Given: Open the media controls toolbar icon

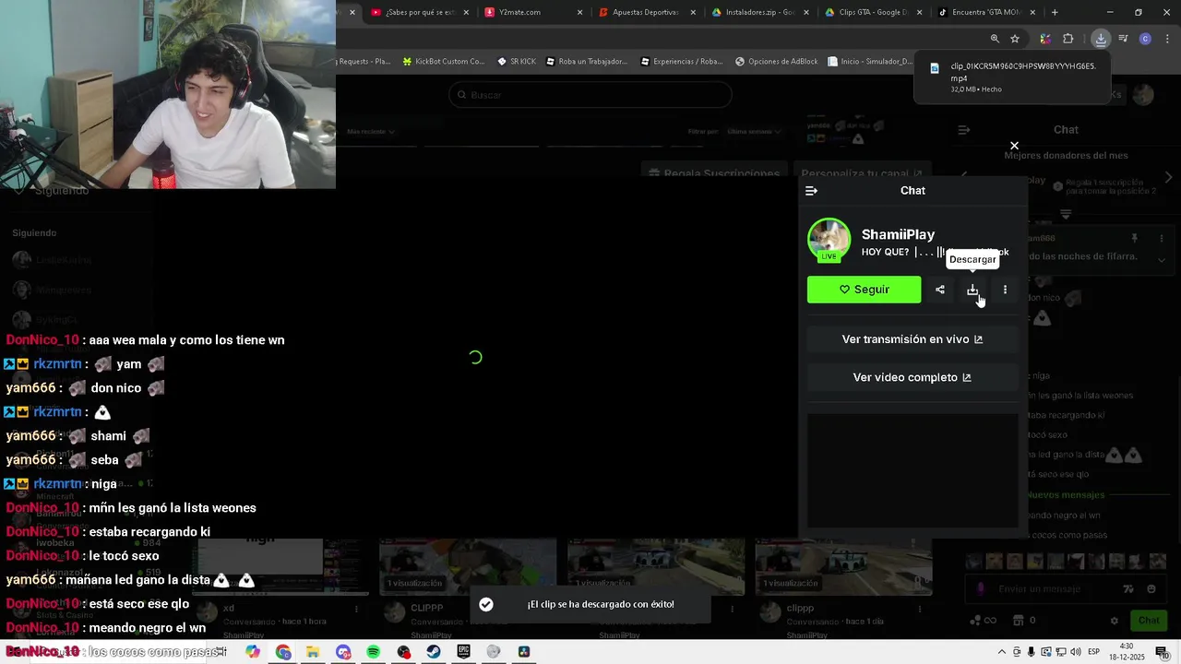Looking at the screenshot, I should click(x=1123, y=39).
